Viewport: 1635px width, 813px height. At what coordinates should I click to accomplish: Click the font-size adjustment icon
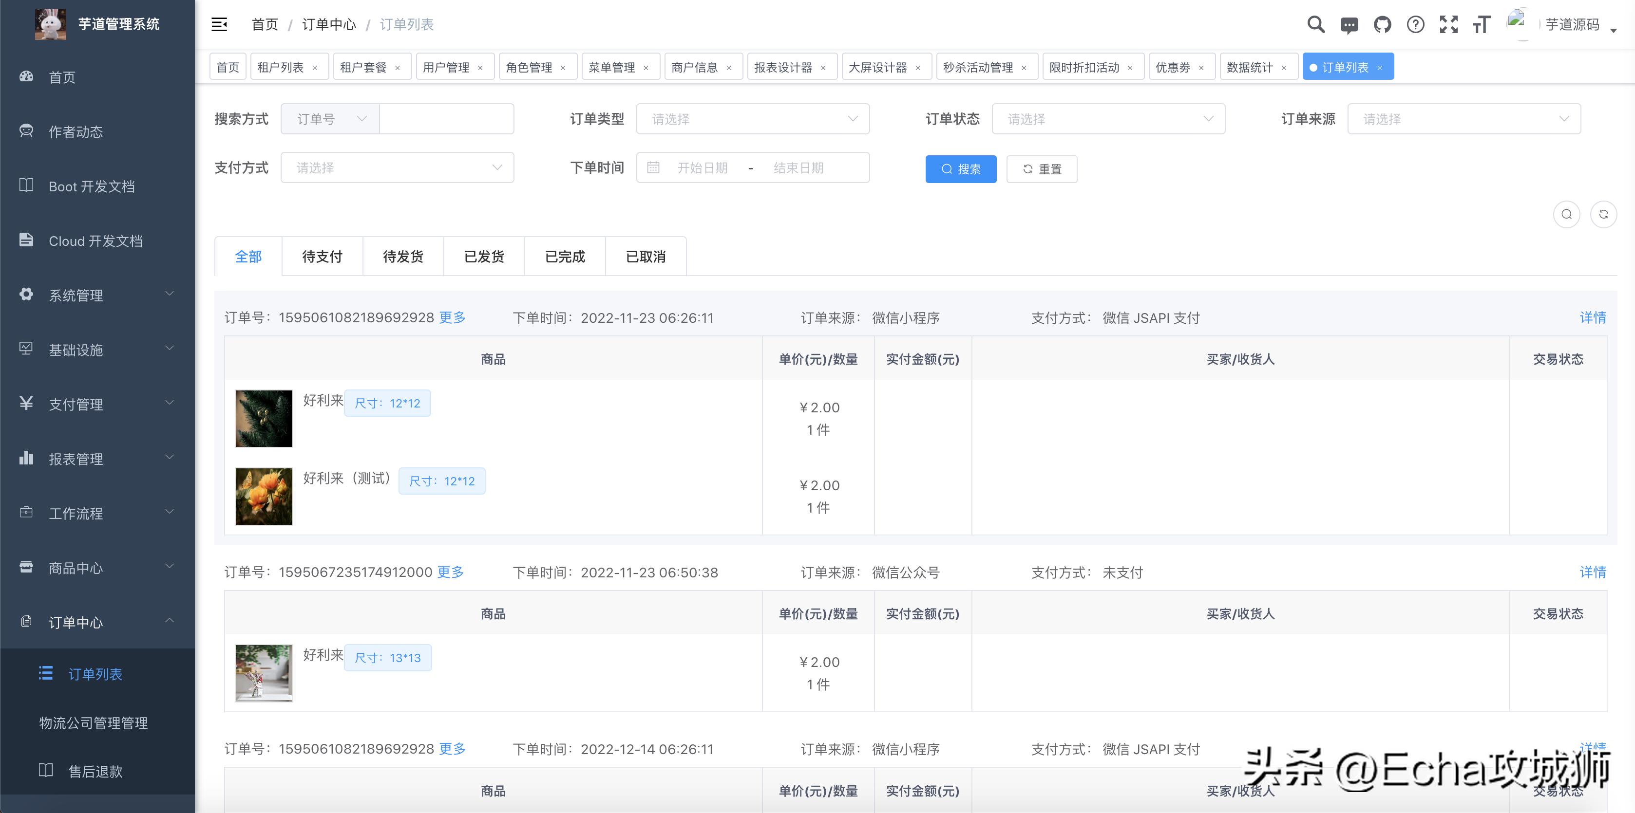[x=1482, y=24]
